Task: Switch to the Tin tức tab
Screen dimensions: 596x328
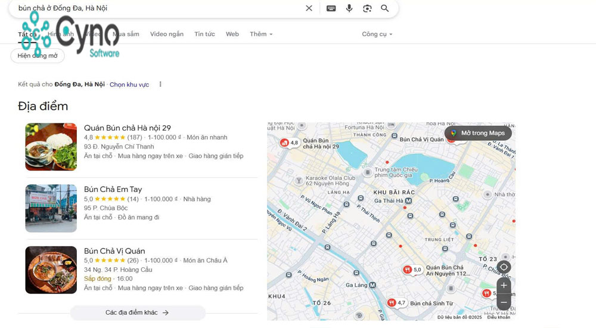Action: point(204,34)
